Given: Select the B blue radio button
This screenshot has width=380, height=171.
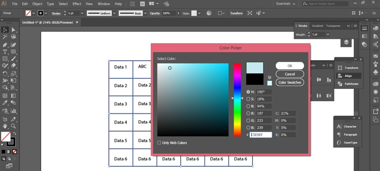Looking at the screenshot, I should (248, 128).
